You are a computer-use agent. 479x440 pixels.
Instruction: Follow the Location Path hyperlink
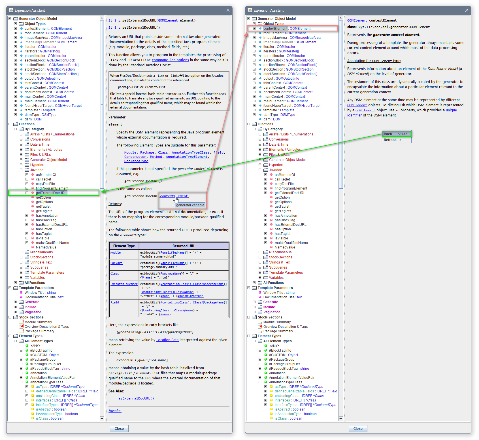tap(167, 340)
